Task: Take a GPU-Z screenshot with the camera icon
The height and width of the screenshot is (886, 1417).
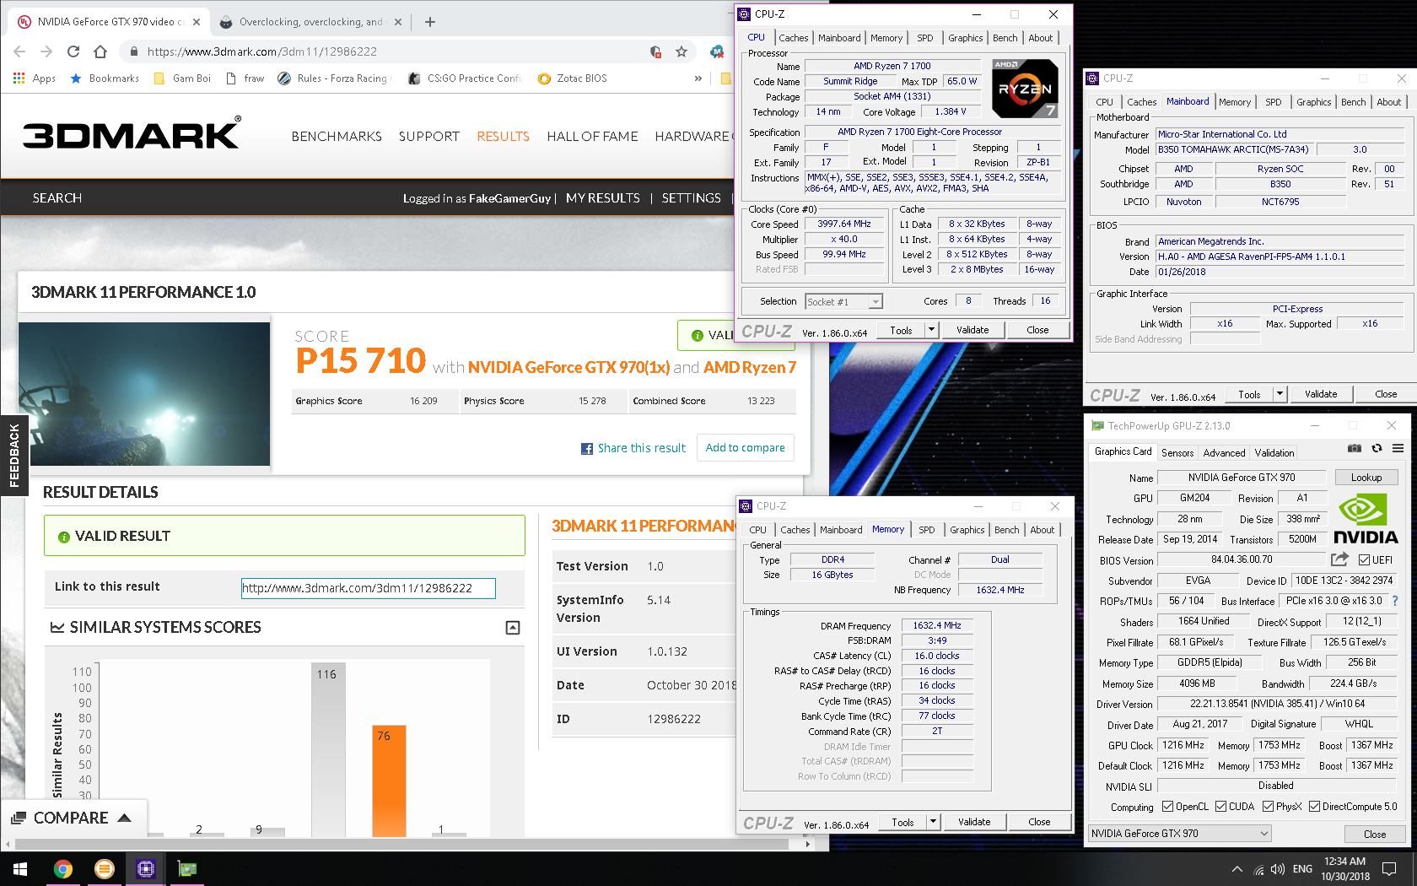Action: pos(1355,448)
